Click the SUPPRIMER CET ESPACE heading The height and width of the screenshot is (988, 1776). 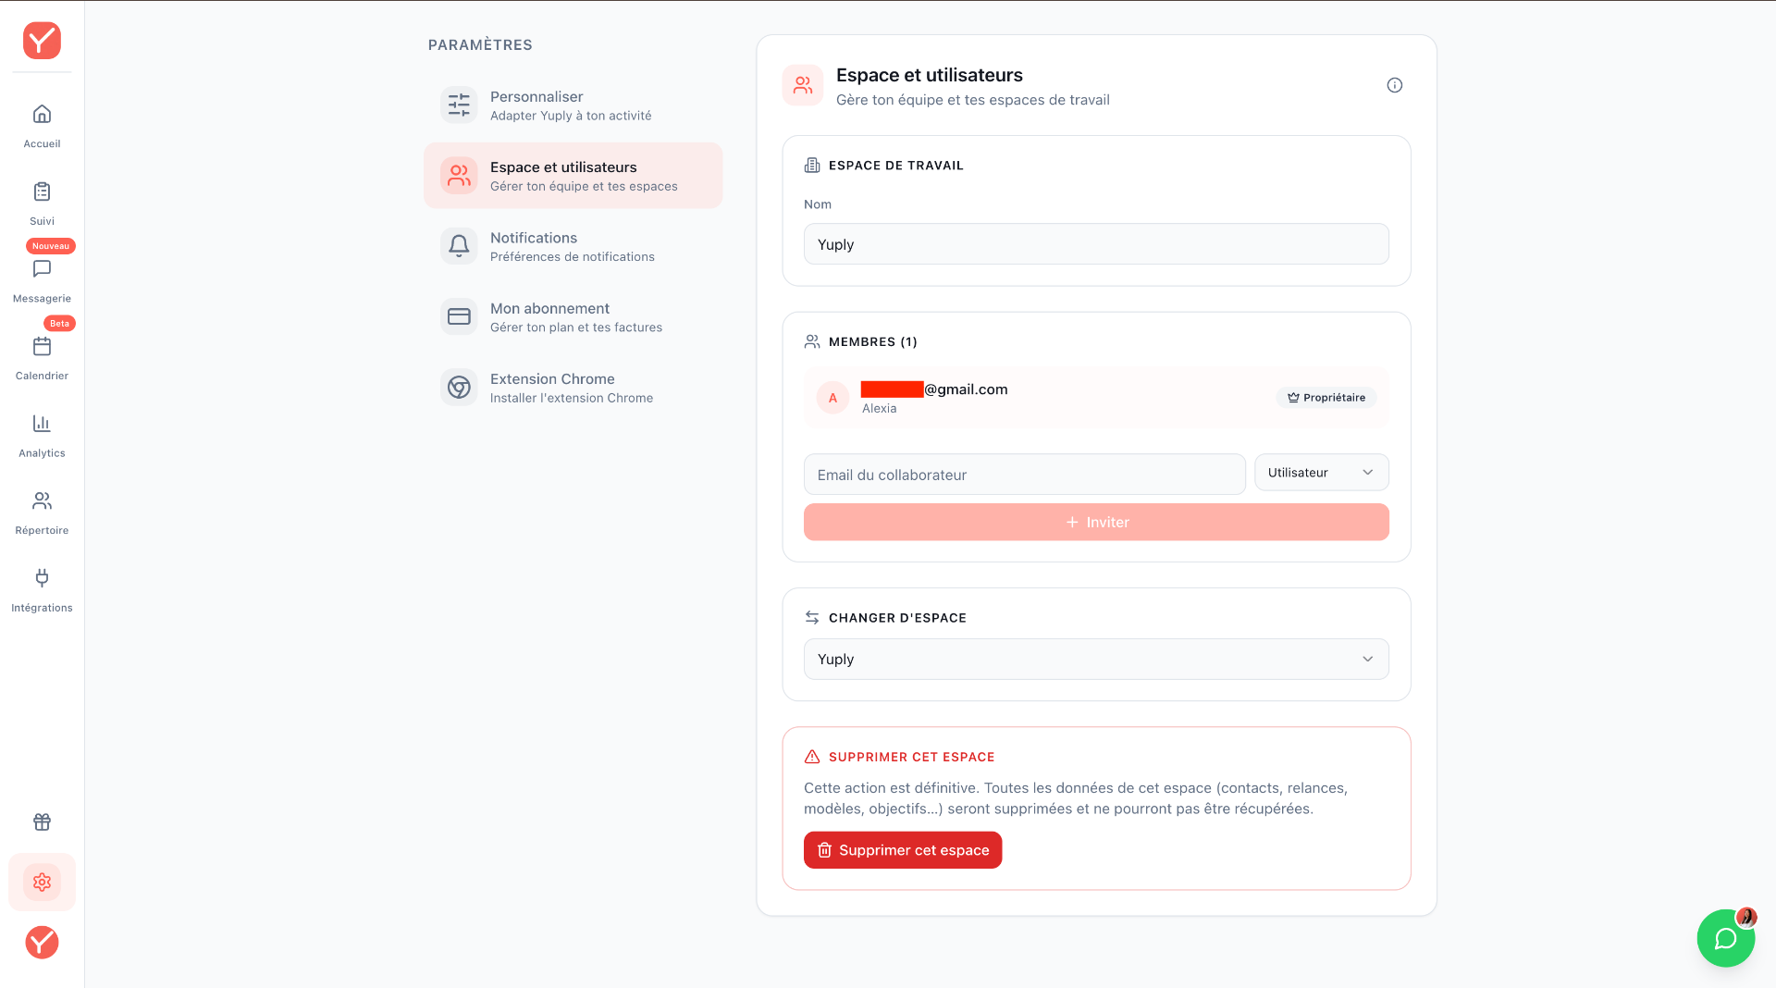point(912,757)
